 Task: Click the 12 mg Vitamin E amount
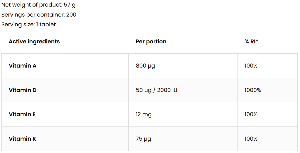pos(144,114)
